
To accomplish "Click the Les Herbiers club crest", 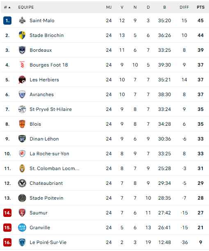I will (22, 80).
